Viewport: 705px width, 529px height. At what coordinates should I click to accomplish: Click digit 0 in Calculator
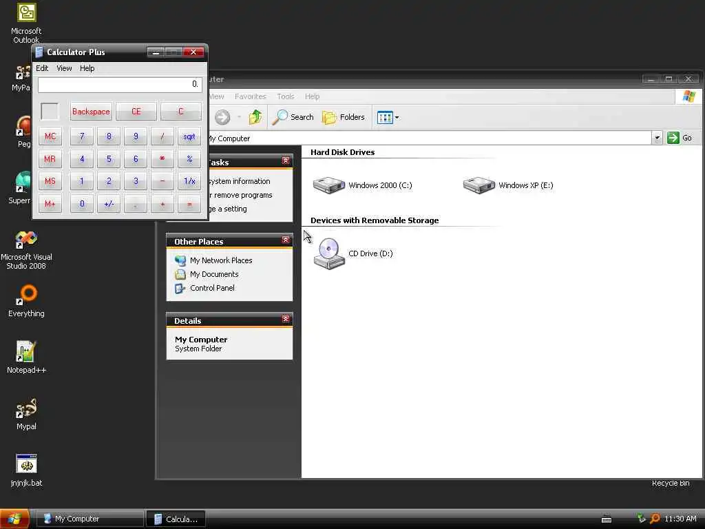82,204
